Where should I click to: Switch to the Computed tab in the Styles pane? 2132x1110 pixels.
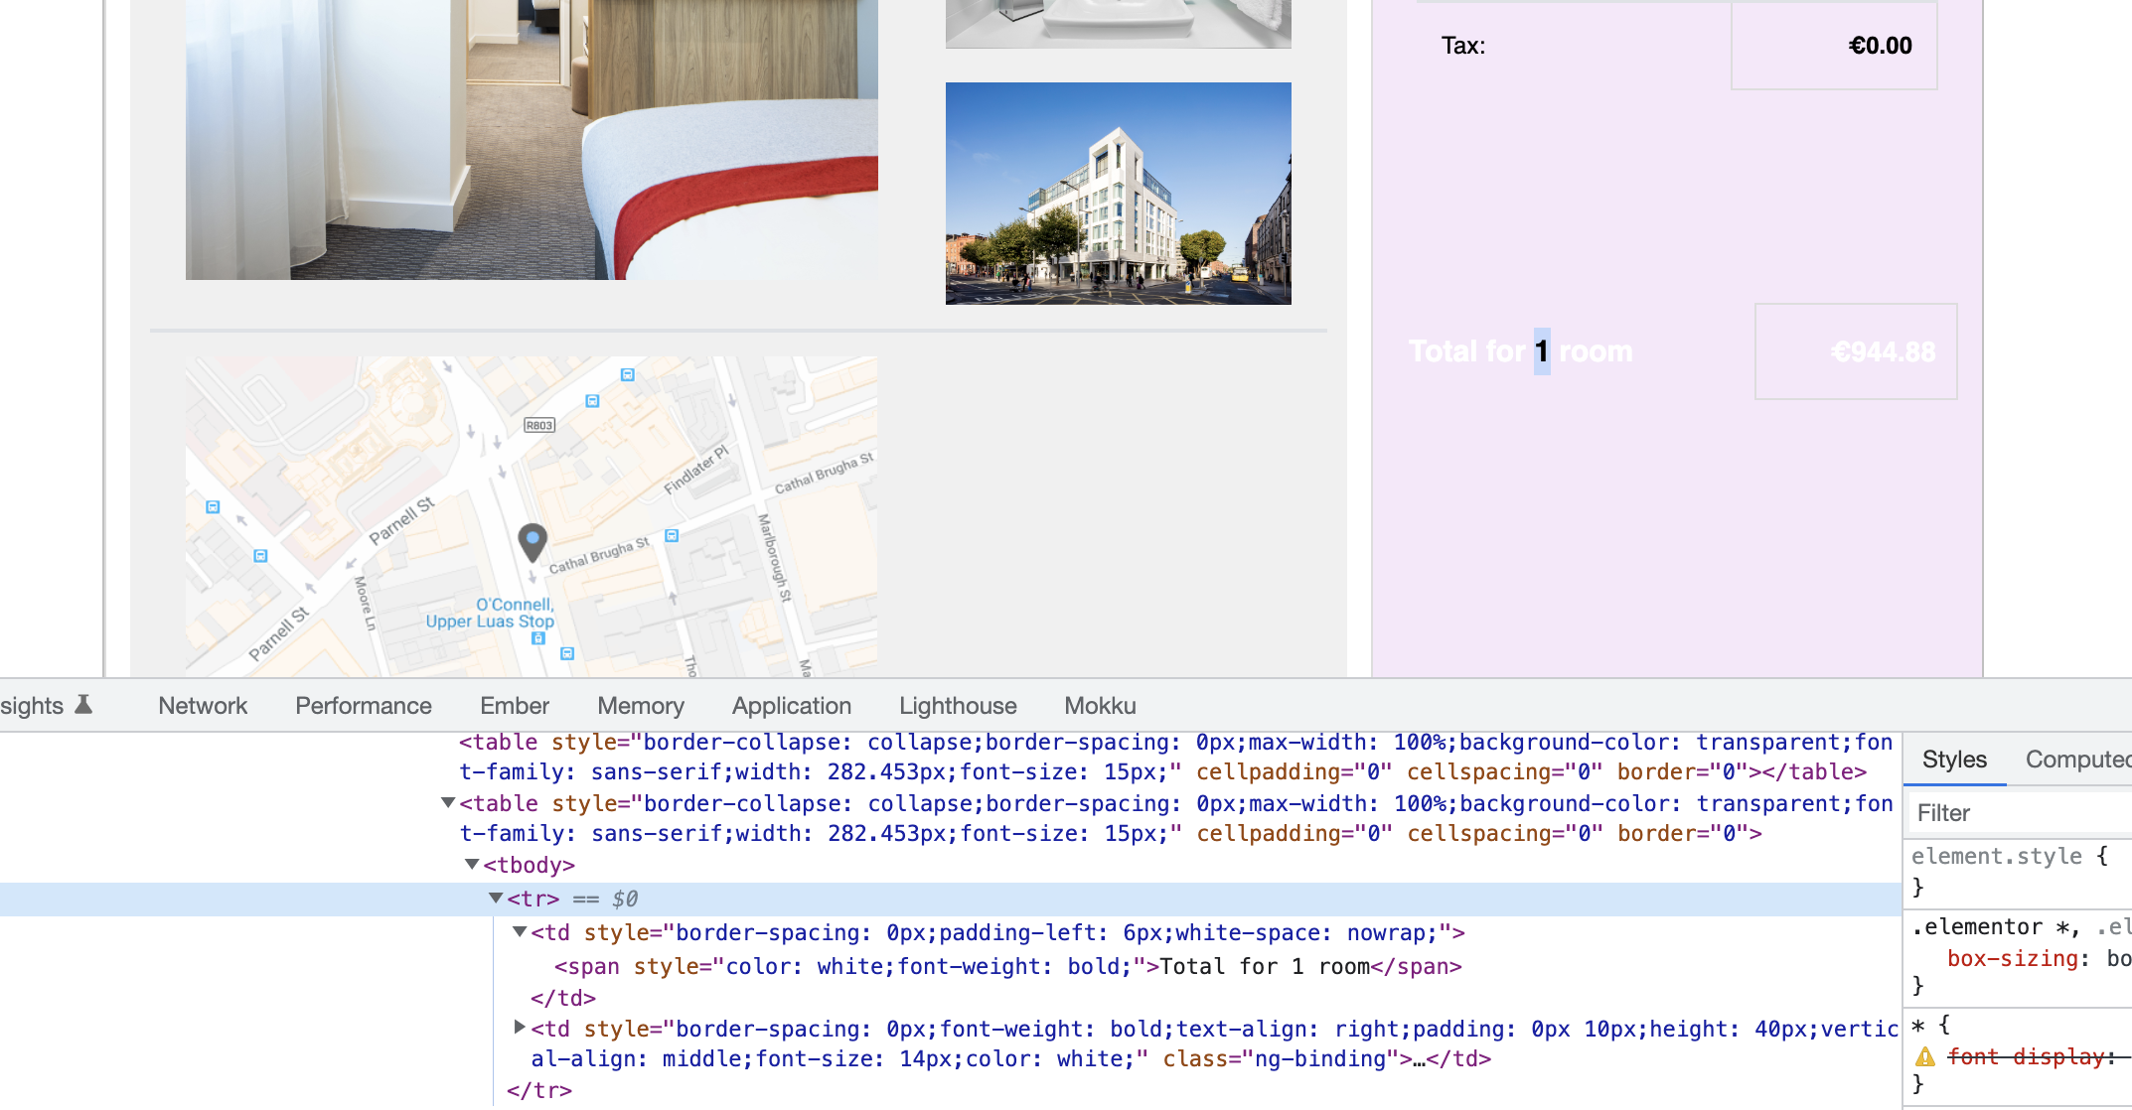[2077, 759]
